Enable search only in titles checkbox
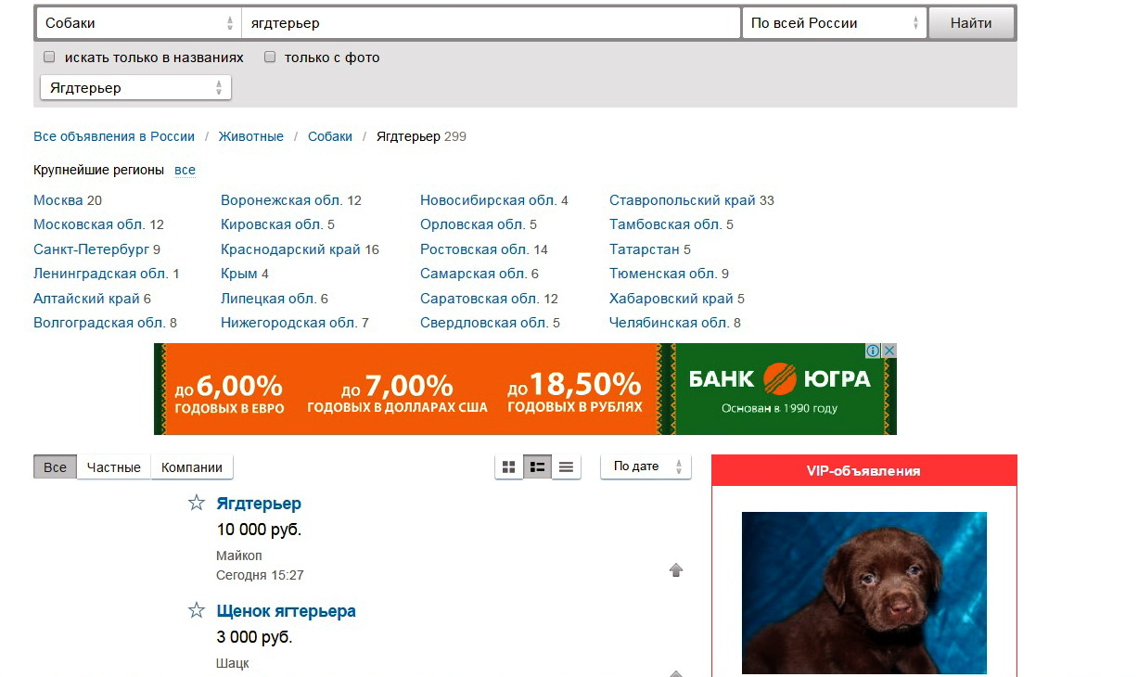The image size is (1138, 677). click(50, 57)
